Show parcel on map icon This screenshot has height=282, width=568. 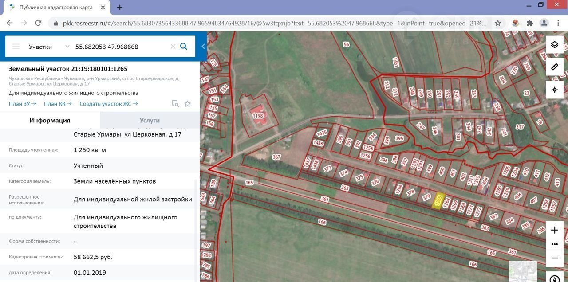(175, 104)
